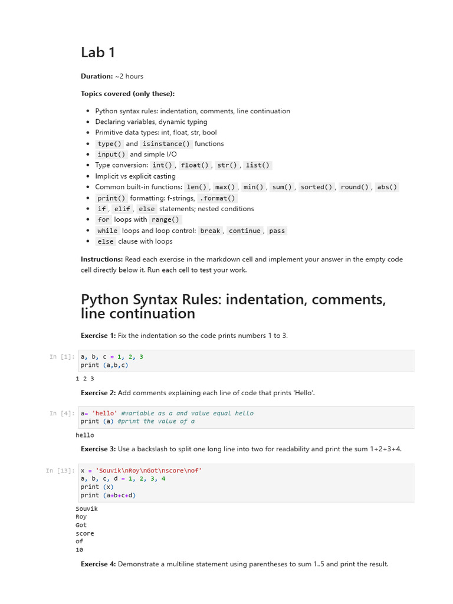Select 'Implicit vs explicit casting' bullet
Image resolution: width=453 pixels, height=604 pixels.
point(135,176)
